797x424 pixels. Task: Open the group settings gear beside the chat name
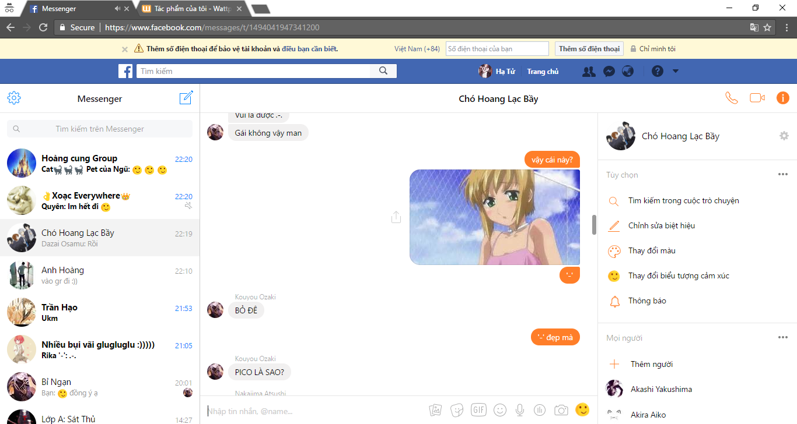click(x=784, y=136)
